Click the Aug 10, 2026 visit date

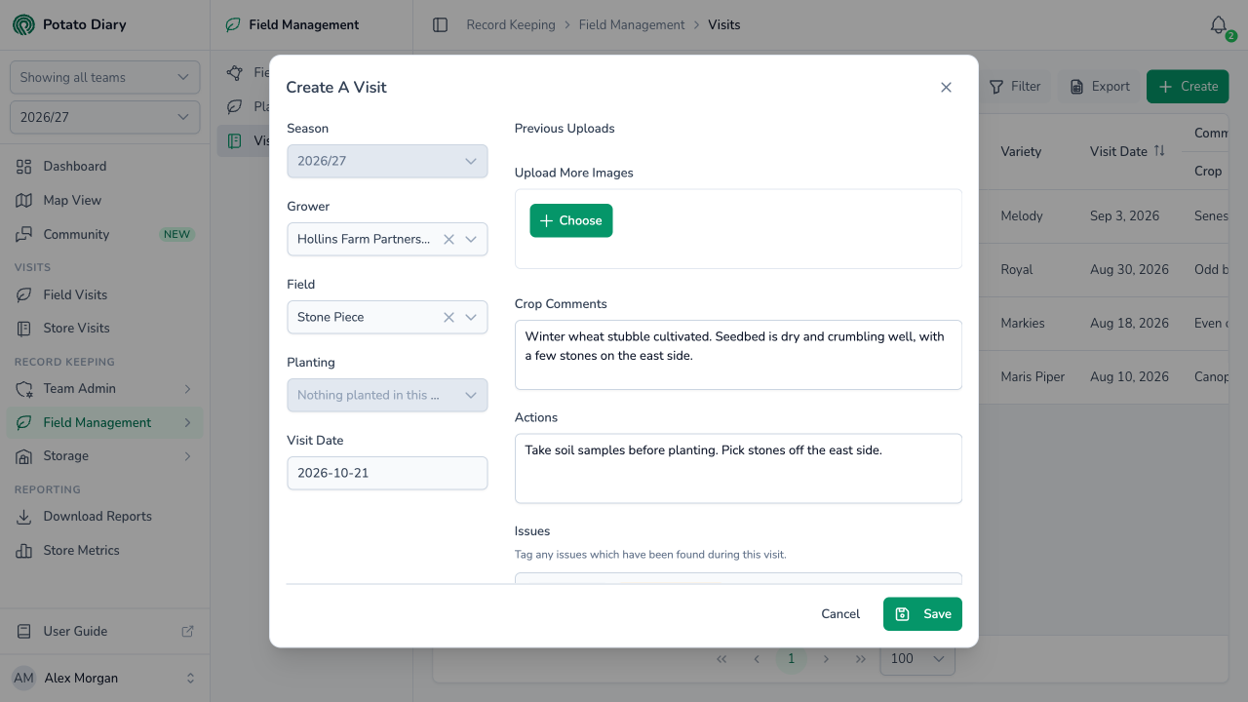tap(1129, 376)
